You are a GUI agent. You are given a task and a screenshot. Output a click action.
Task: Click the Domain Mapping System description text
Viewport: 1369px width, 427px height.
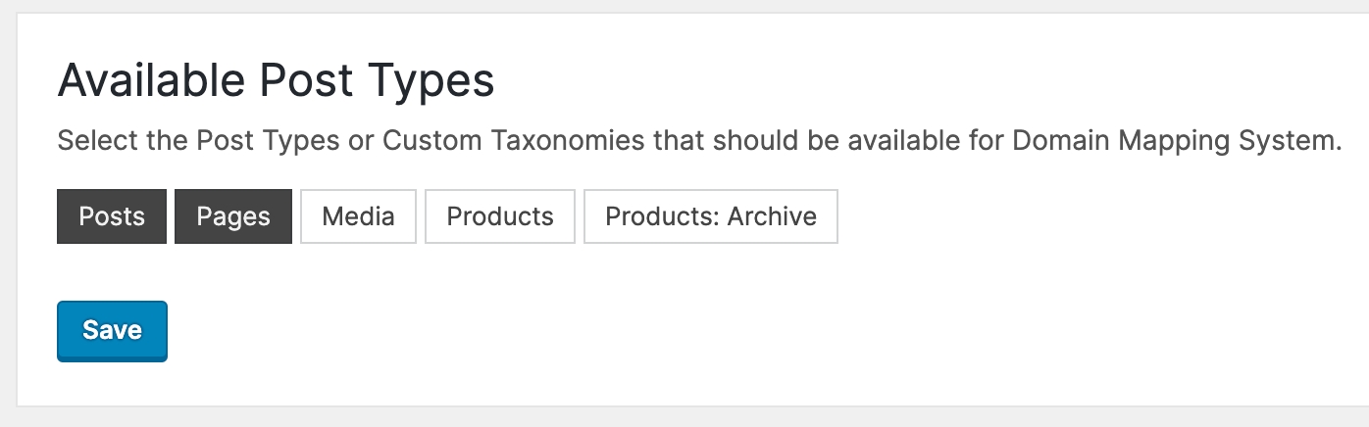[x=698, y=141]
